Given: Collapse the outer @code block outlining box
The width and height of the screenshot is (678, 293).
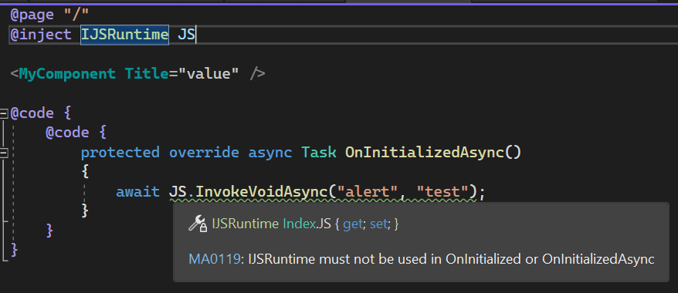Looking at the screenshot, I should click(4, 113).
